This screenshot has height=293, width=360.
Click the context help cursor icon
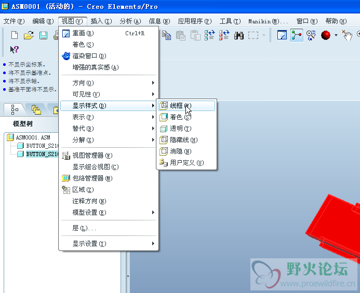14,49
